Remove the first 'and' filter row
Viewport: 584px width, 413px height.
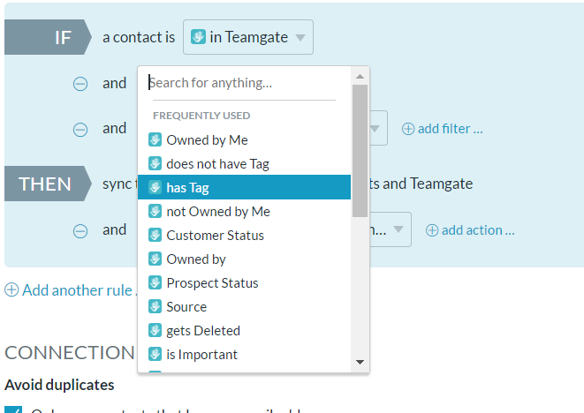pyautogui.click(x=80, y=84)
